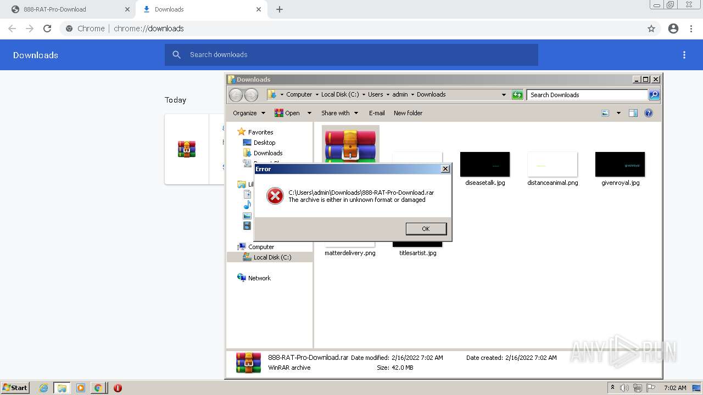Click the network tray icon

pyautogui.click(x=638, y=388)
